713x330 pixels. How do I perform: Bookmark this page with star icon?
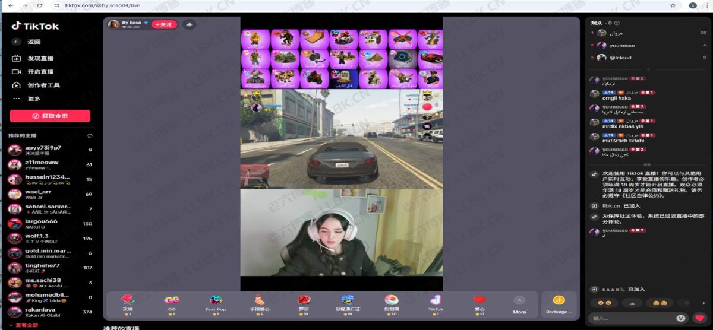pos(673,5)
